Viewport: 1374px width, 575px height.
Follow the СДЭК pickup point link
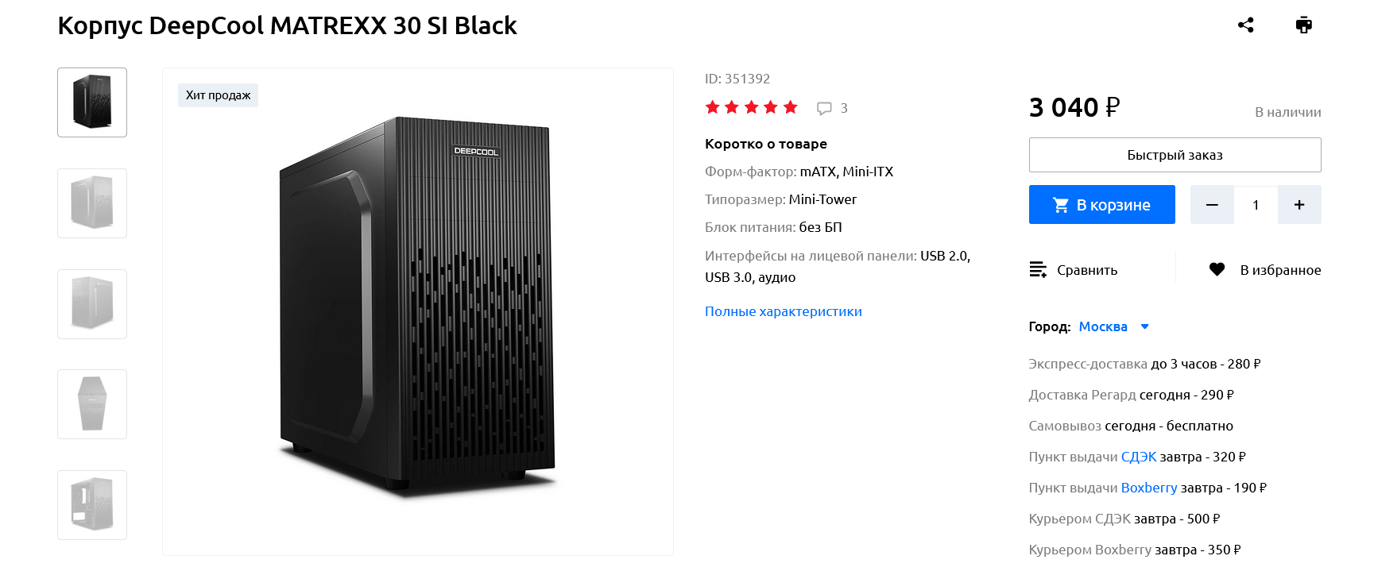[x=1138, y=457]
